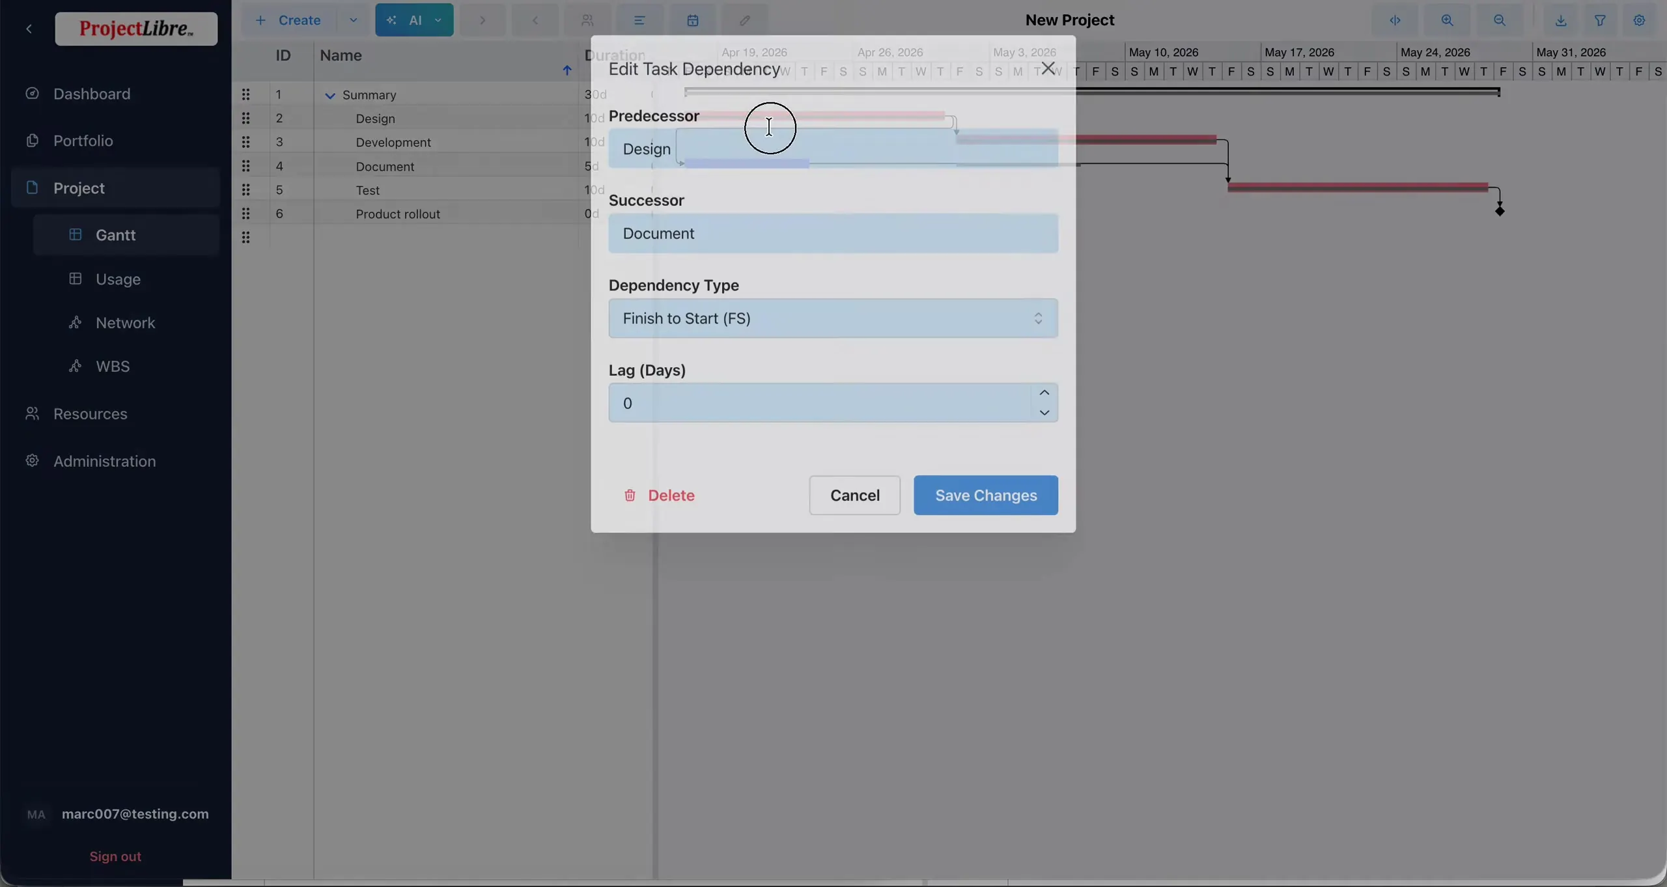Click the ProjectLibre logo

[136, 29]
